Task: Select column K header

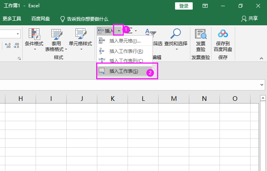Action: coord(112,99)
